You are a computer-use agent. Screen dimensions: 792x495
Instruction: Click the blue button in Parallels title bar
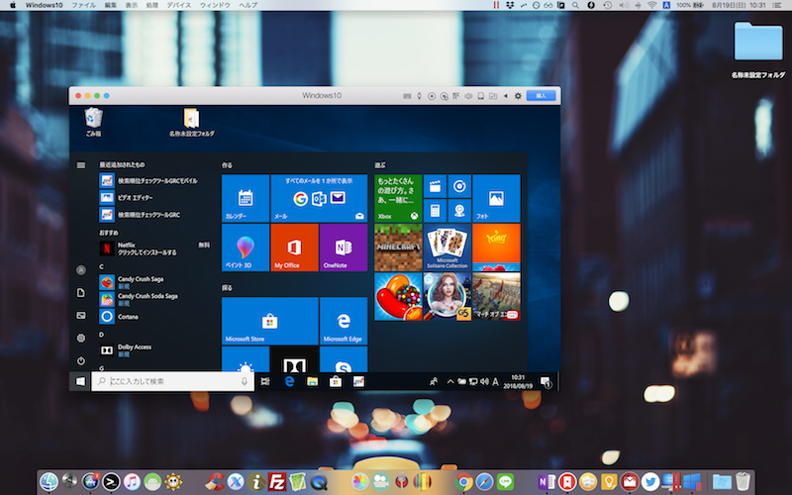(541, 96)
